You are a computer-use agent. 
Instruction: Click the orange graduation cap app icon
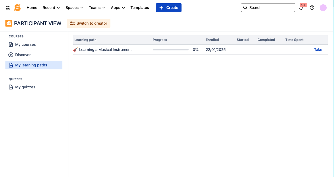[9, 23]
